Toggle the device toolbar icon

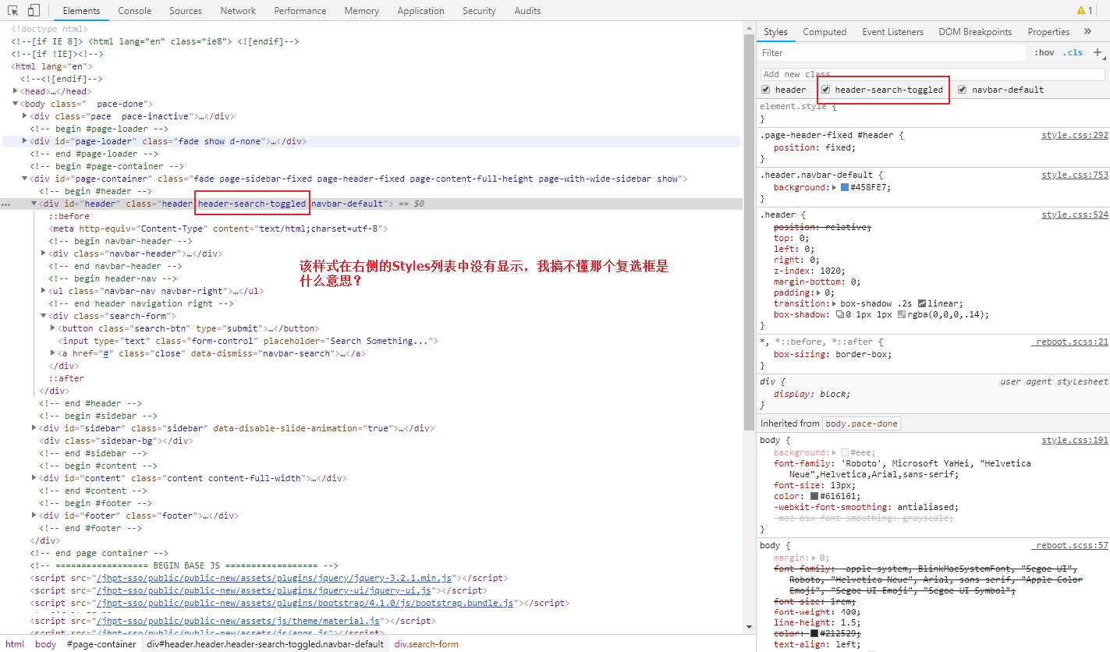[x=34, y=10]
